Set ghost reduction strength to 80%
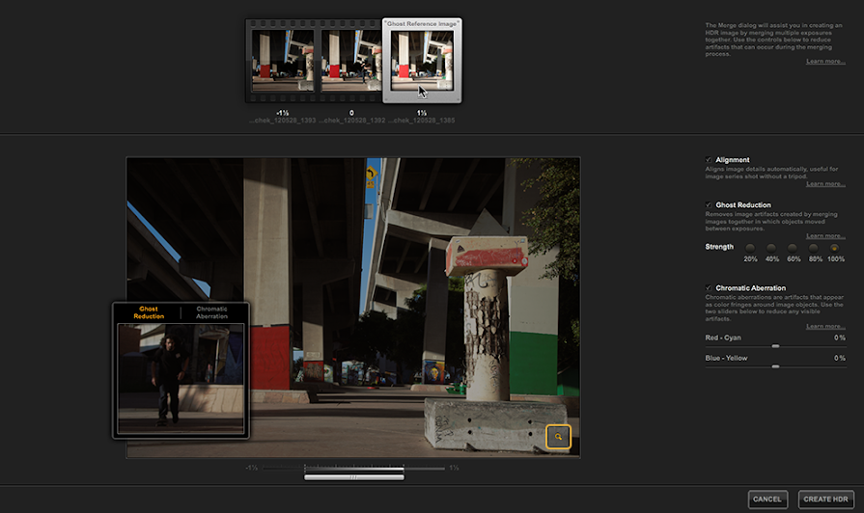Viewport: 864px width, 513px height. [x=814, y=248]
